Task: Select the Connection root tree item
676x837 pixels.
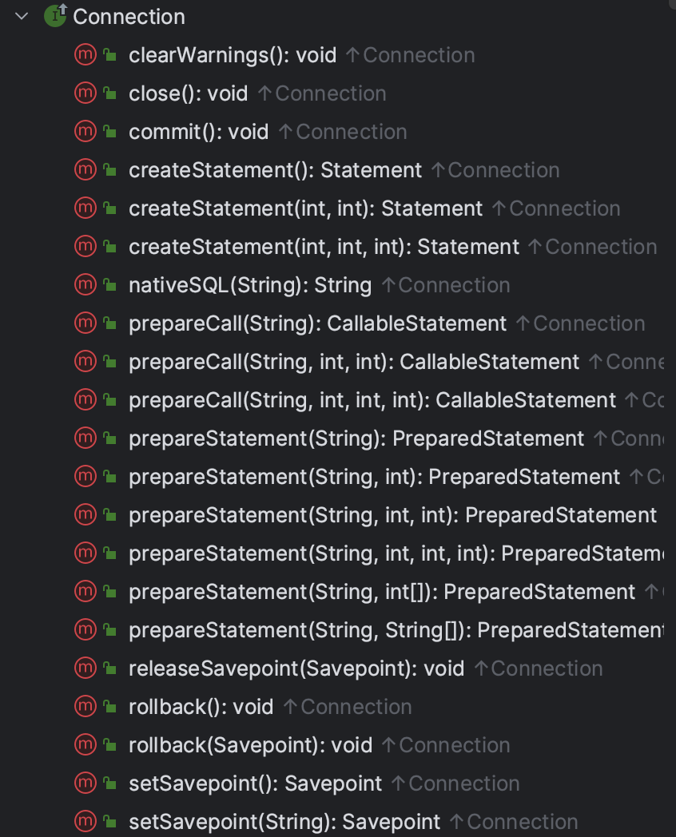Action: click(129, 17)
